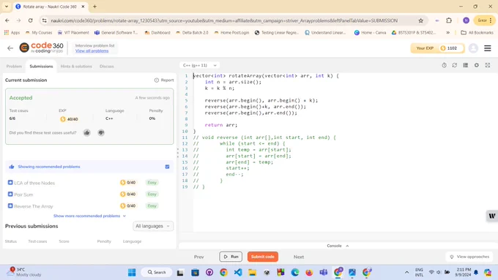Click the Your EXP 1102 badge
This screenshot has height=280, width=498.
coord(437,48)
